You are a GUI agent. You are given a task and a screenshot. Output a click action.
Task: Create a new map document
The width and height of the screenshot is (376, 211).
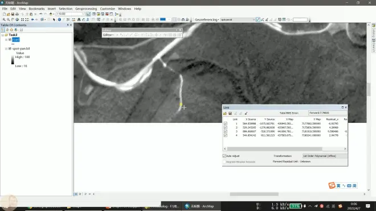point(4,14)
